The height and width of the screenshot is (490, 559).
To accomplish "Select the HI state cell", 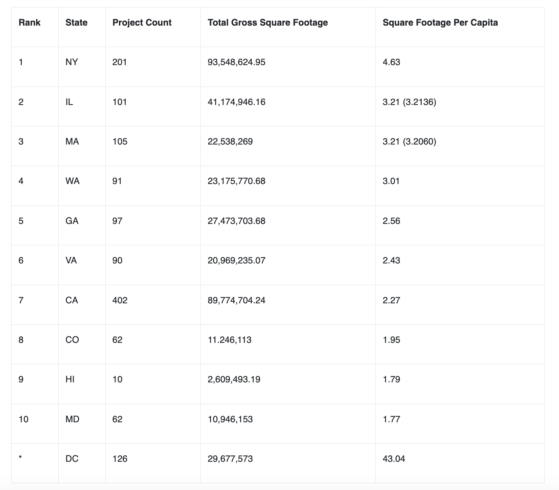I will (70, 379).
